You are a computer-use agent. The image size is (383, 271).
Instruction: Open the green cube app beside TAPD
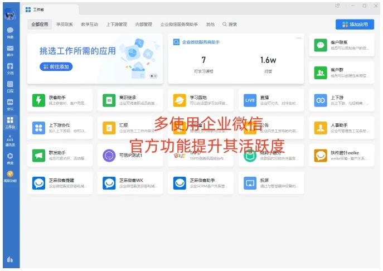(x=271, y=156)
